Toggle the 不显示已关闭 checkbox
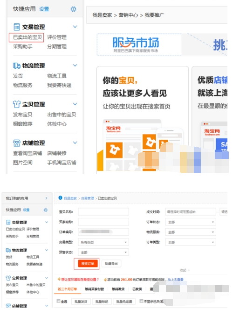The width and height of the screenshot is (233, 310). pyautogui.click(x=141, y=301)
